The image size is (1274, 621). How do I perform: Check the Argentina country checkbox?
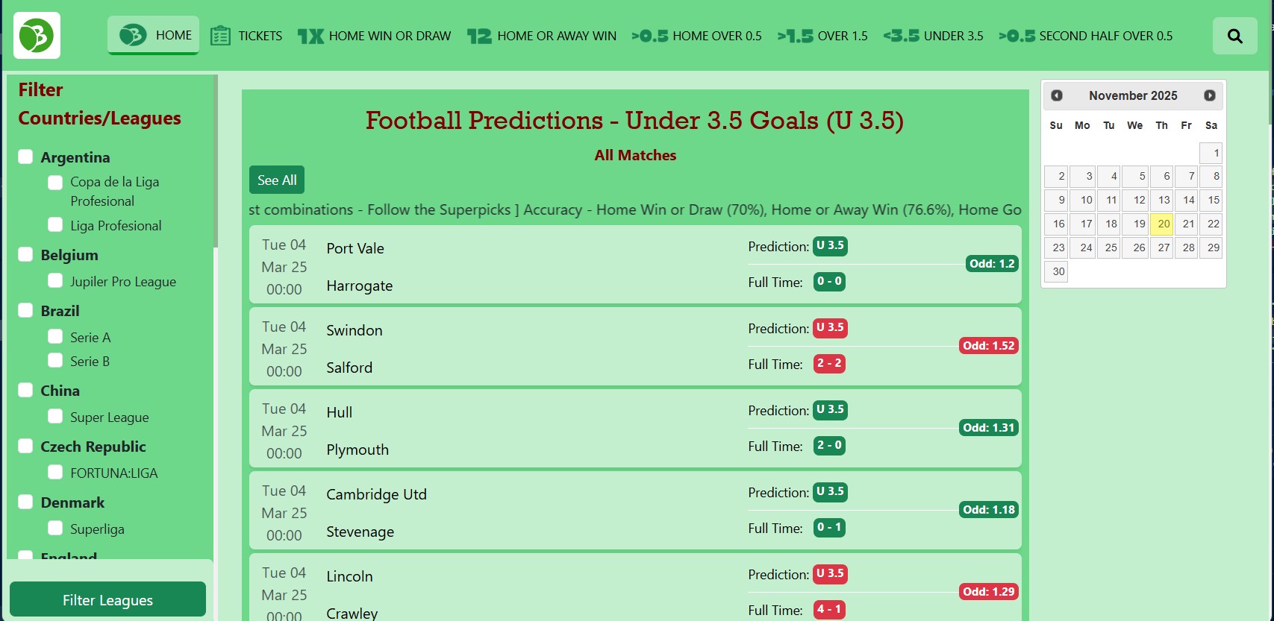[x=25, y=157]
